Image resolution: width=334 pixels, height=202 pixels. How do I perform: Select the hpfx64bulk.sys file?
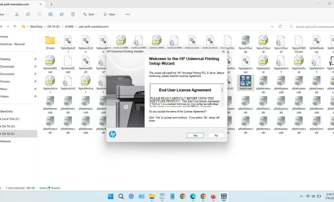(x=316, y=44)
